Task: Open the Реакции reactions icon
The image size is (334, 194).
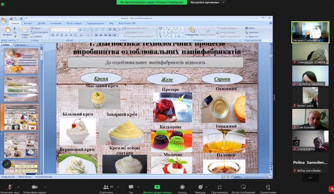Action: [200, 187]
